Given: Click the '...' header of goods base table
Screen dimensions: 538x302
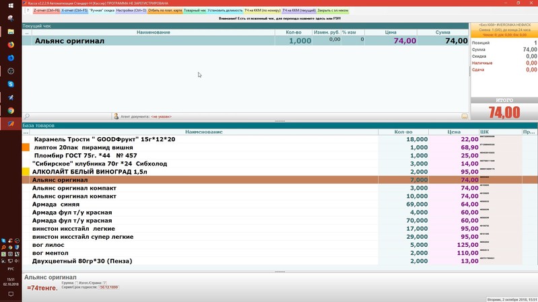Looking at the screenshot, I should 26,132.
